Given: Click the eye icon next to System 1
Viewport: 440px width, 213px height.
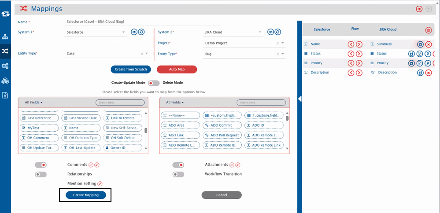Looking at the screenshot, I should [134, 32].
